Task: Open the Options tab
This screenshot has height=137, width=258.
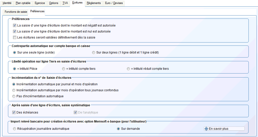Action: 54,3
